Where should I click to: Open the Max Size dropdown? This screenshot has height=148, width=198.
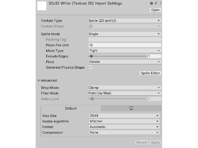pos(124,116)
